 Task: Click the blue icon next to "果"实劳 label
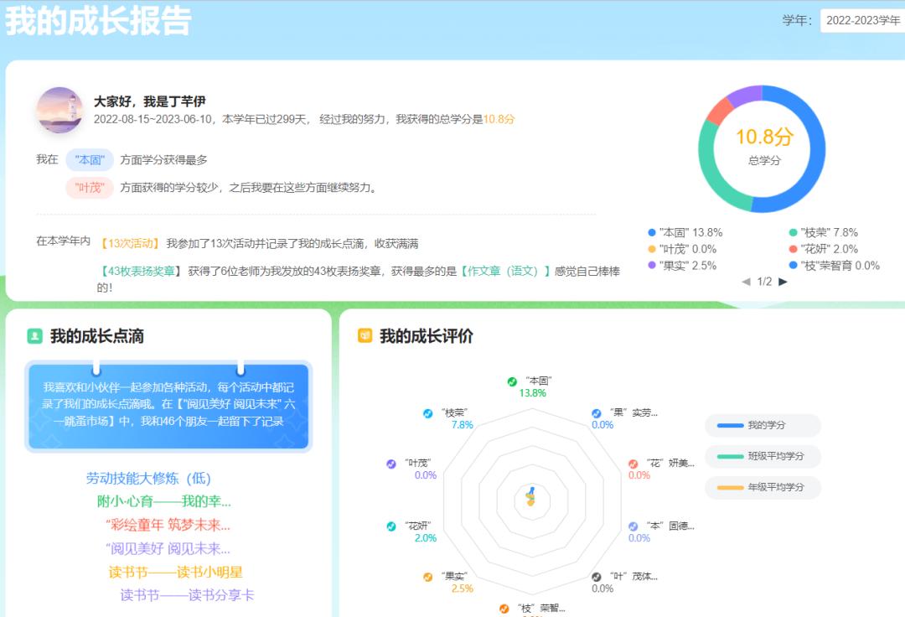click(x=594, y=413)
